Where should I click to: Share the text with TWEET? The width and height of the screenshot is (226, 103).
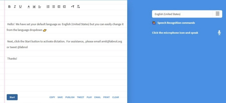pos(81,97)
